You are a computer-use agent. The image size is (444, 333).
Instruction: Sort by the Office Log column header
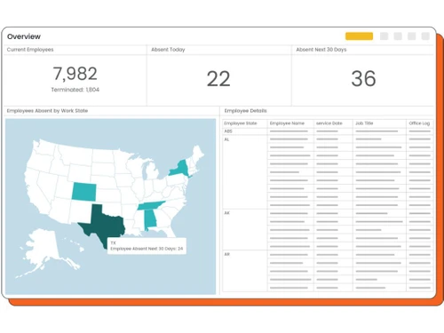tap(420, 123)
